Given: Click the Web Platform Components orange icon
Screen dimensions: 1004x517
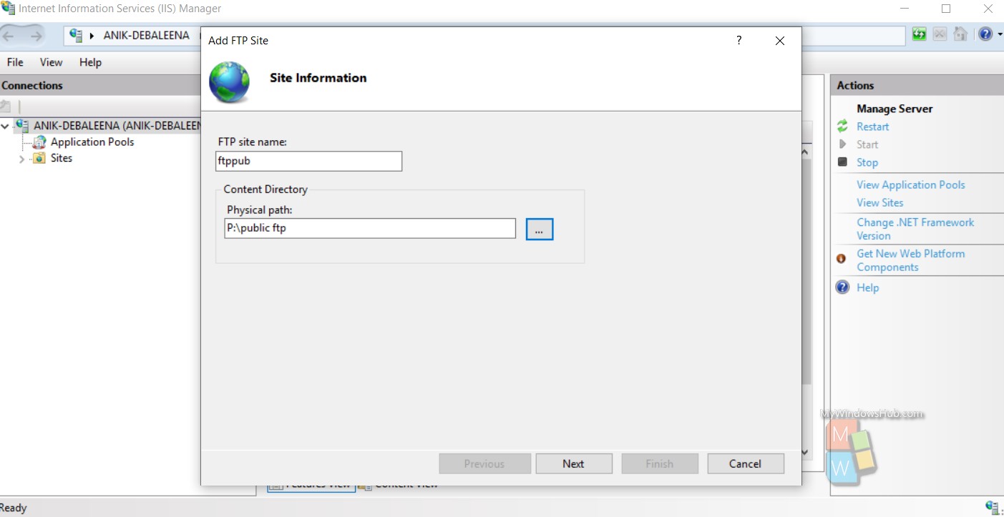Looking at the screenshot, I should (842, 259).
